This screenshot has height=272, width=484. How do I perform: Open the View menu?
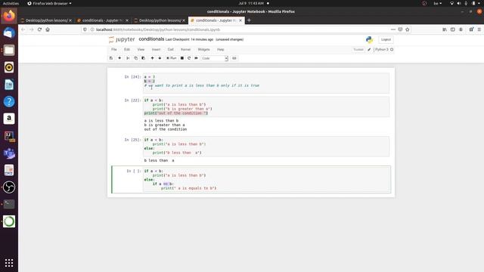(x=141, y=49)
